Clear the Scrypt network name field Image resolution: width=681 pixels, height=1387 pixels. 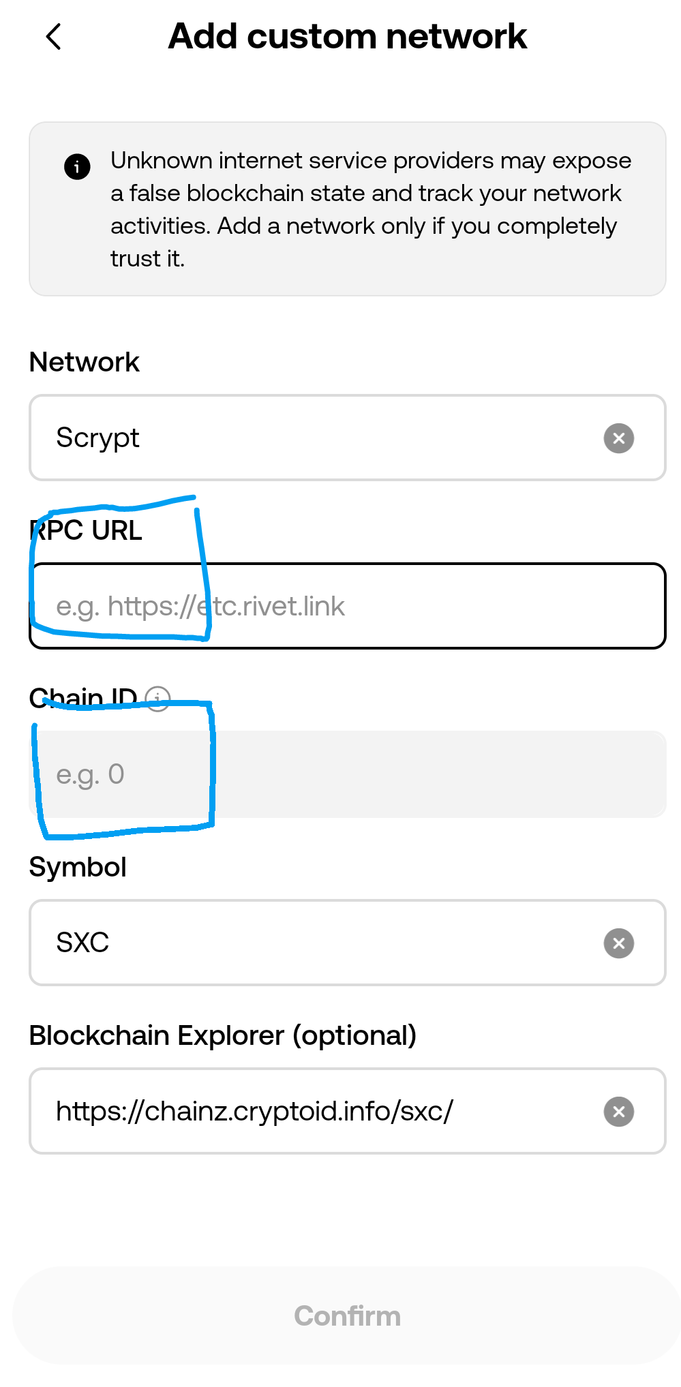[619, 438]
